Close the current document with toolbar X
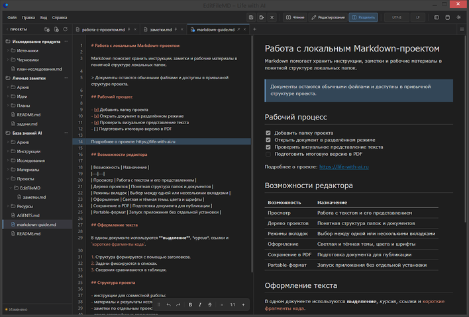Image resolution: width=469 pixels, height=317 pixels. point(272,17)
